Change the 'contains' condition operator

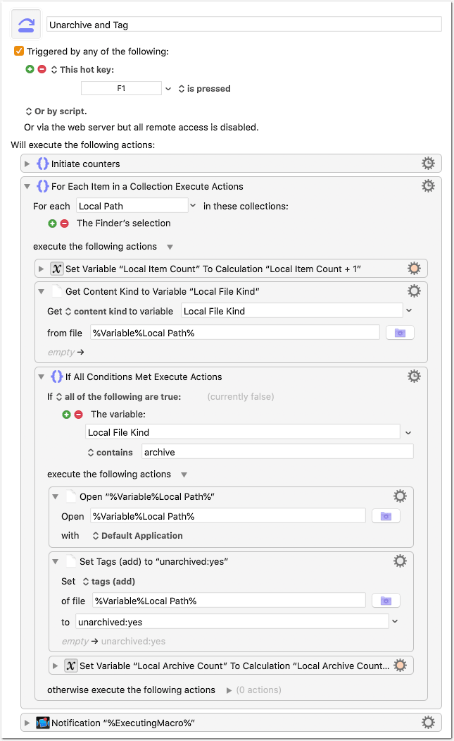111,453
